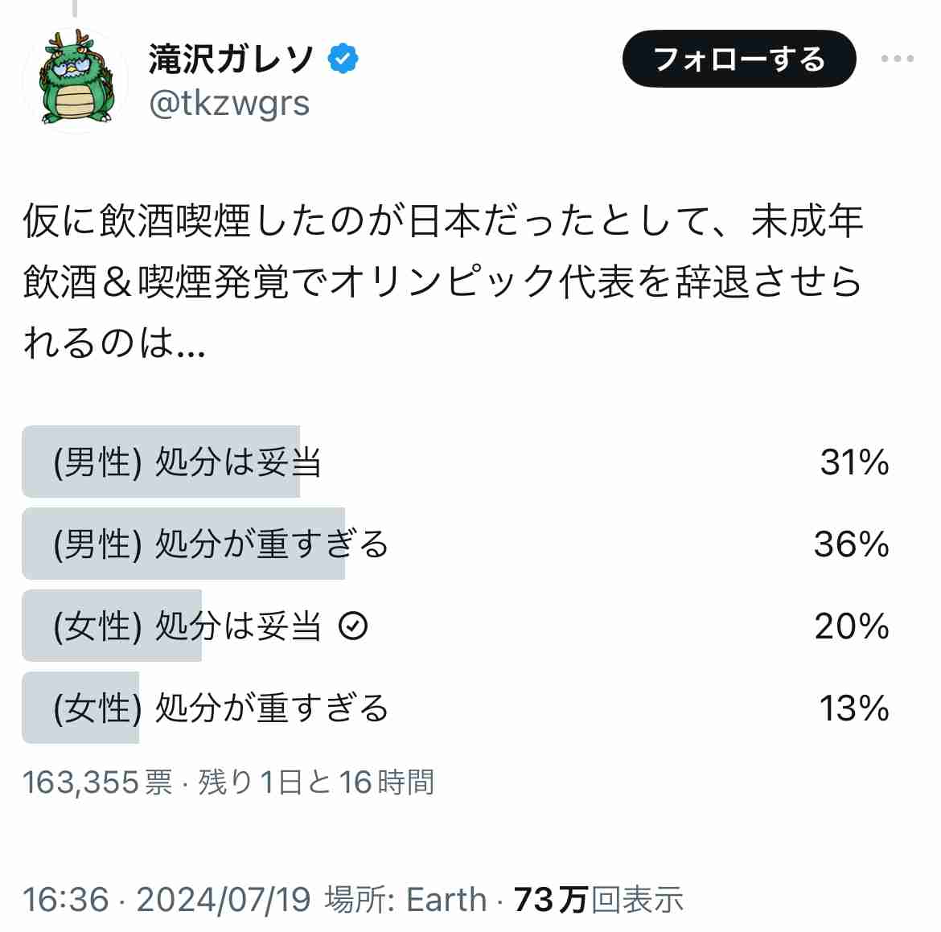The height and width of the screenshot is (932, 941).
Task: Click the 31% poll result percentage
Action: 854,462
